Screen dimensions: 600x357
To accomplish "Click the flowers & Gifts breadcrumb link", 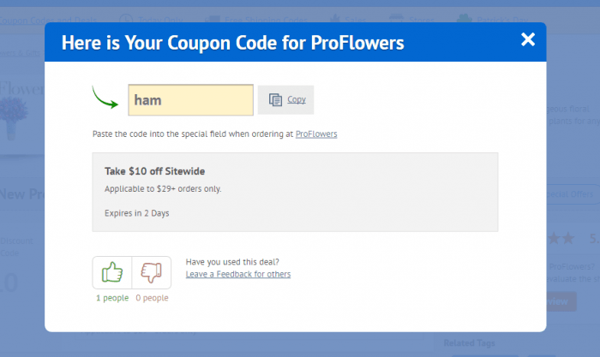I will 20,53.
